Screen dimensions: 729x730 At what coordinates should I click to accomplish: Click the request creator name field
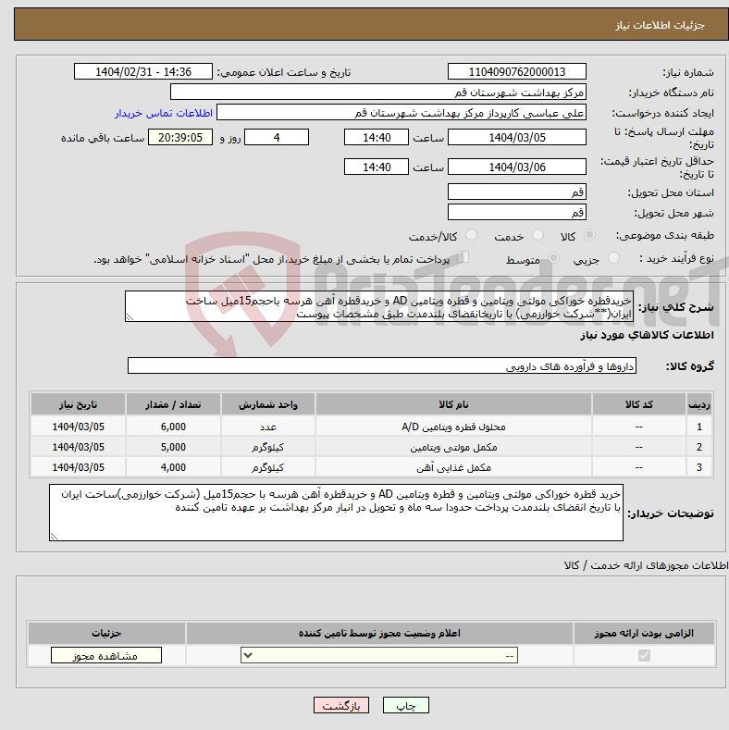pos(402,113)
